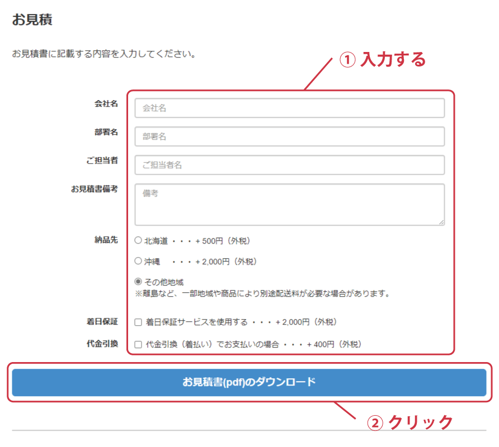Image resolution: width=499 pixels, height=447 pixels.
Task: Click the 会社名 field label
Action: [x=106, y=103]
